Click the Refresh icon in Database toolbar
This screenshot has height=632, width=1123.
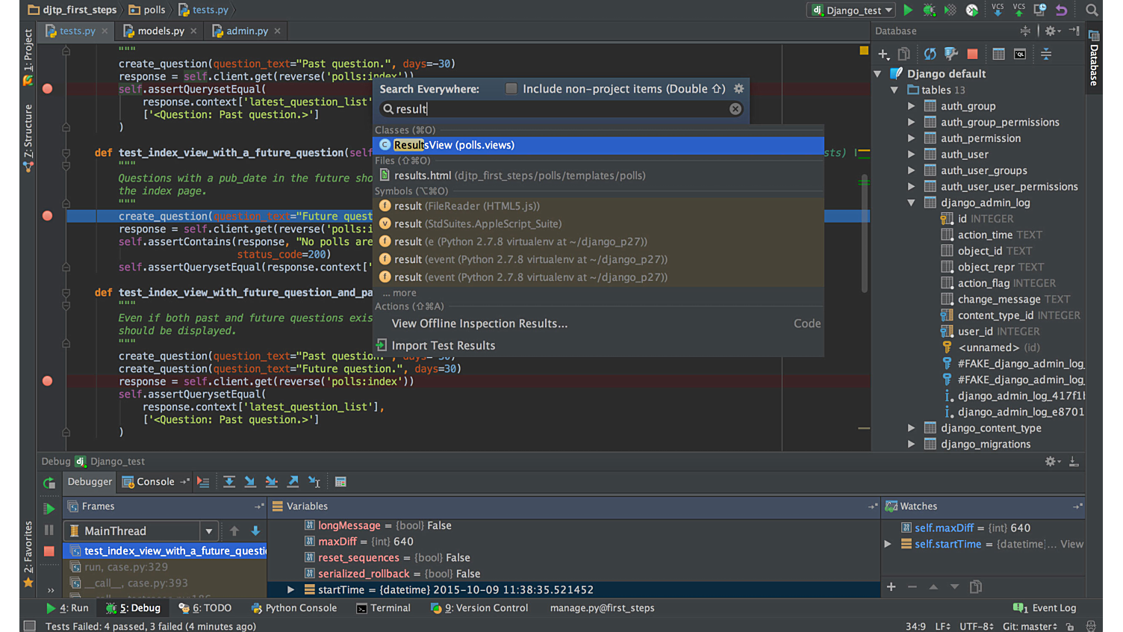coord(930,54)
